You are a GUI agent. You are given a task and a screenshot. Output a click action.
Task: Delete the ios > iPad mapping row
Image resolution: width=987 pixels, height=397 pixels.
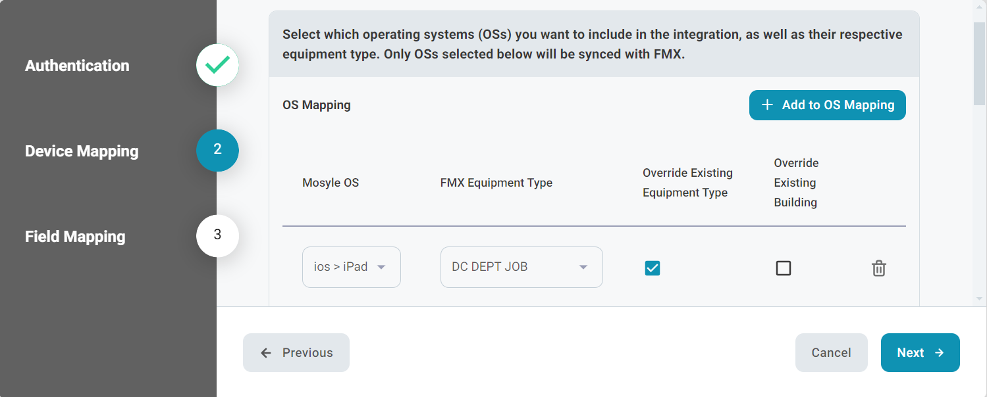(x=878, y=268)
